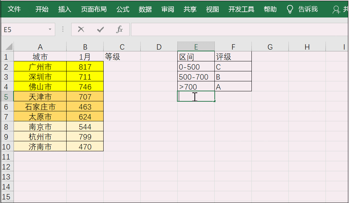Switch to the 开始 tab
Image resolution: width=349 pixels, height=203 pixels.
point(42,9)
